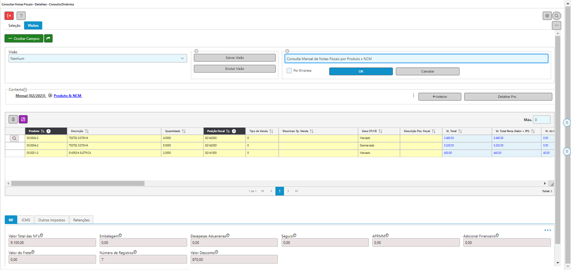The height and width of the screenshot is (271, 571).
Task: Click the view name text field
Action: (x=416, y=59)
